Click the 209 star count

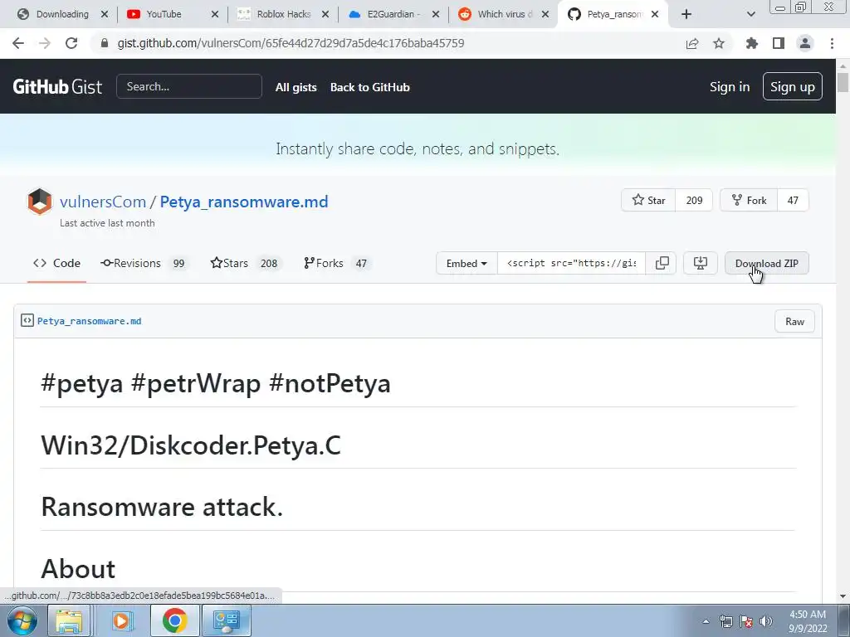pyautogui.click(x=695, y=201)
